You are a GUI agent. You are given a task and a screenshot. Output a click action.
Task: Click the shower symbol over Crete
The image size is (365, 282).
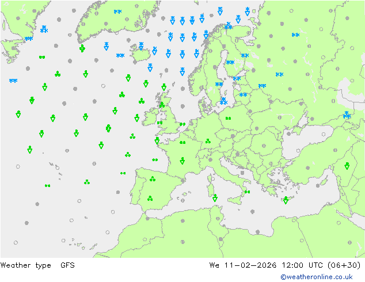286,200
